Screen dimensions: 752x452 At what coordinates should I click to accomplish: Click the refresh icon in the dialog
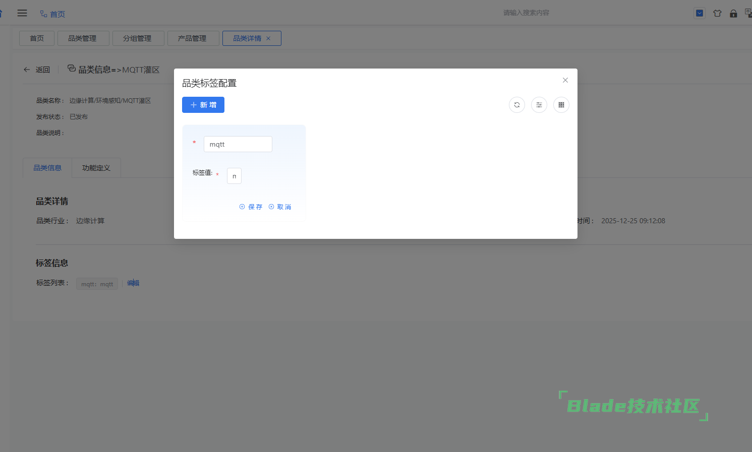pos(517,105)
